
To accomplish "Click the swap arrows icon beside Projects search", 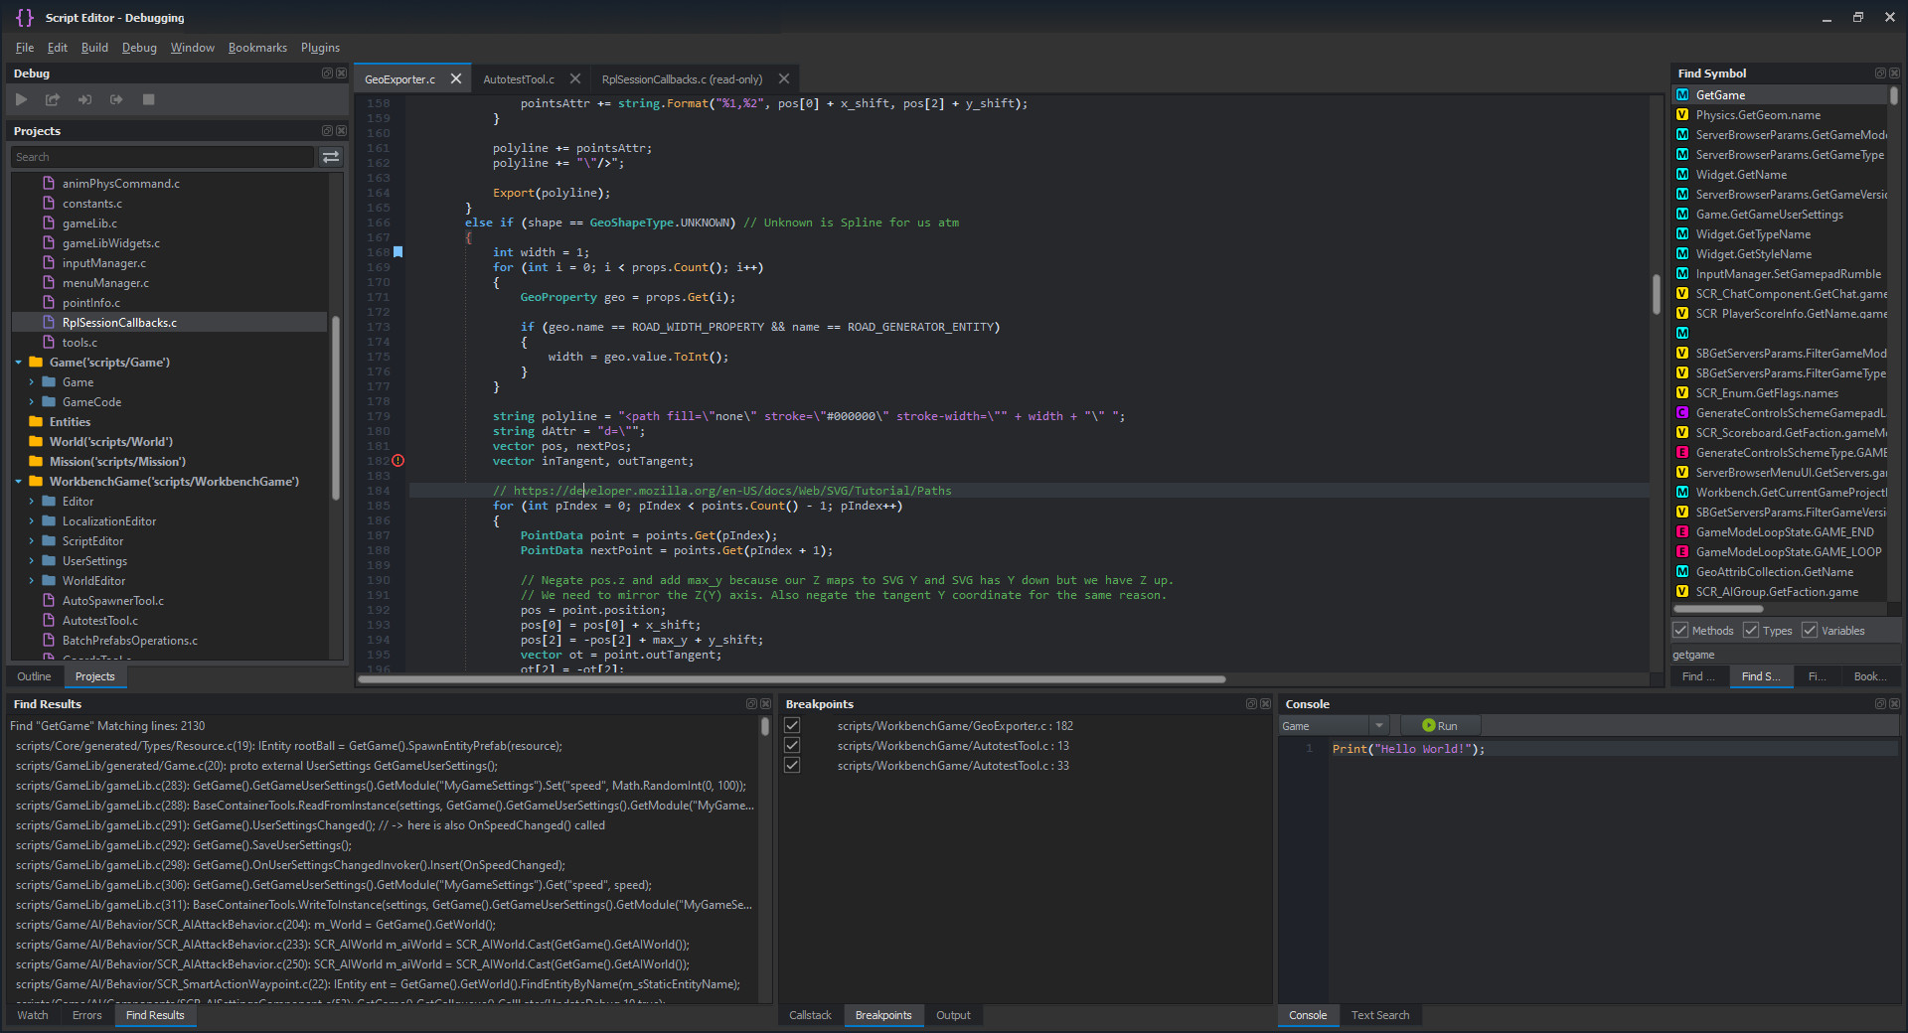I will click(x=330, y=156).
